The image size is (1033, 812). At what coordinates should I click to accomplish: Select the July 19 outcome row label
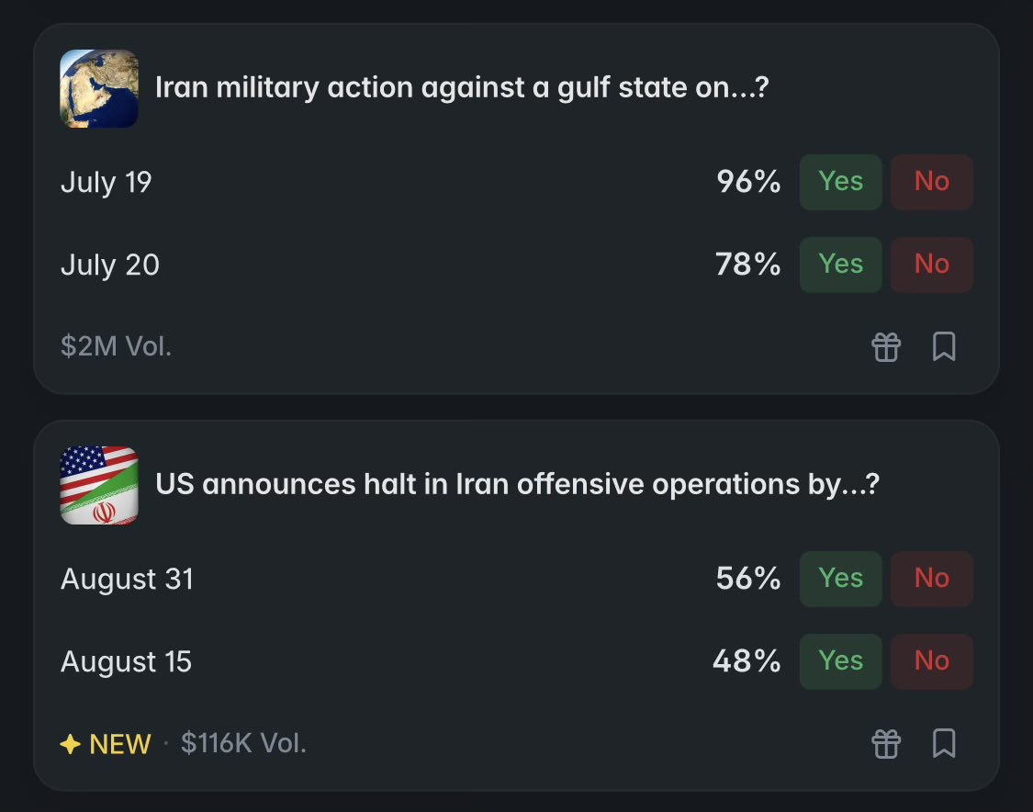click(107, 183)
